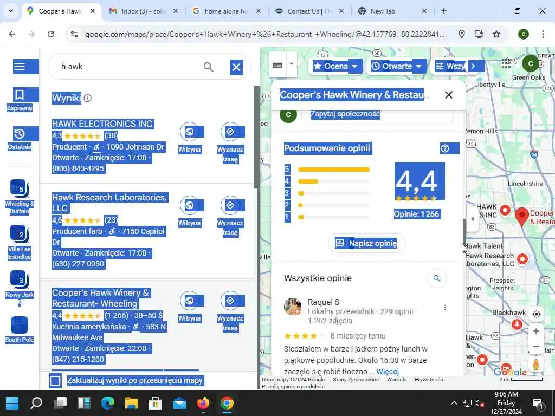Switch to the Contact Us tab

[x=309, y=11]
